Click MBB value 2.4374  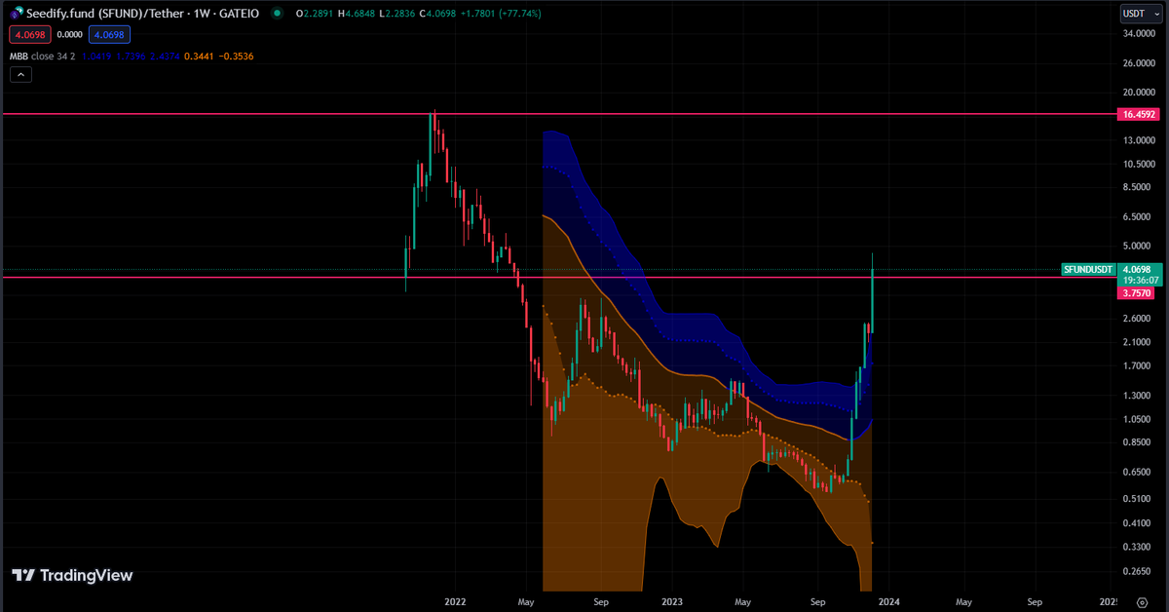point(163,56)
